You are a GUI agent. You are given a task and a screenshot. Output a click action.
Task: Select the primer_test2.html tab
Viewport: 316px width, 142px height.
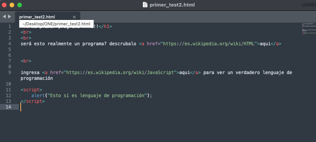tap(48, 17)
